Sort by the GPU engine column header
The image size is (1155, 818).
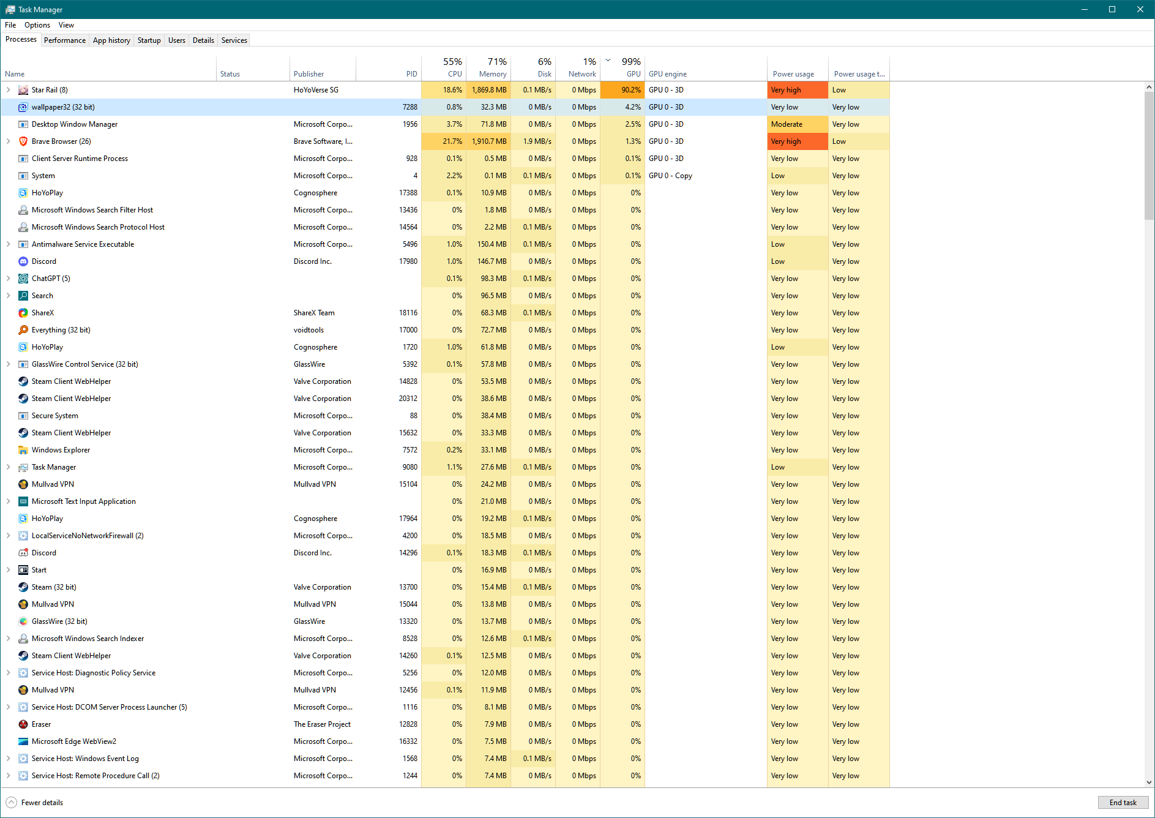click(x=706, y=68)
